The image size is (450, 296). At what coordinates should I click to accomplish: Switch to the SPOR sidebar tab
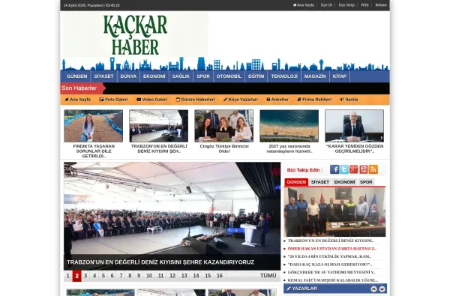tap(366, 182)
